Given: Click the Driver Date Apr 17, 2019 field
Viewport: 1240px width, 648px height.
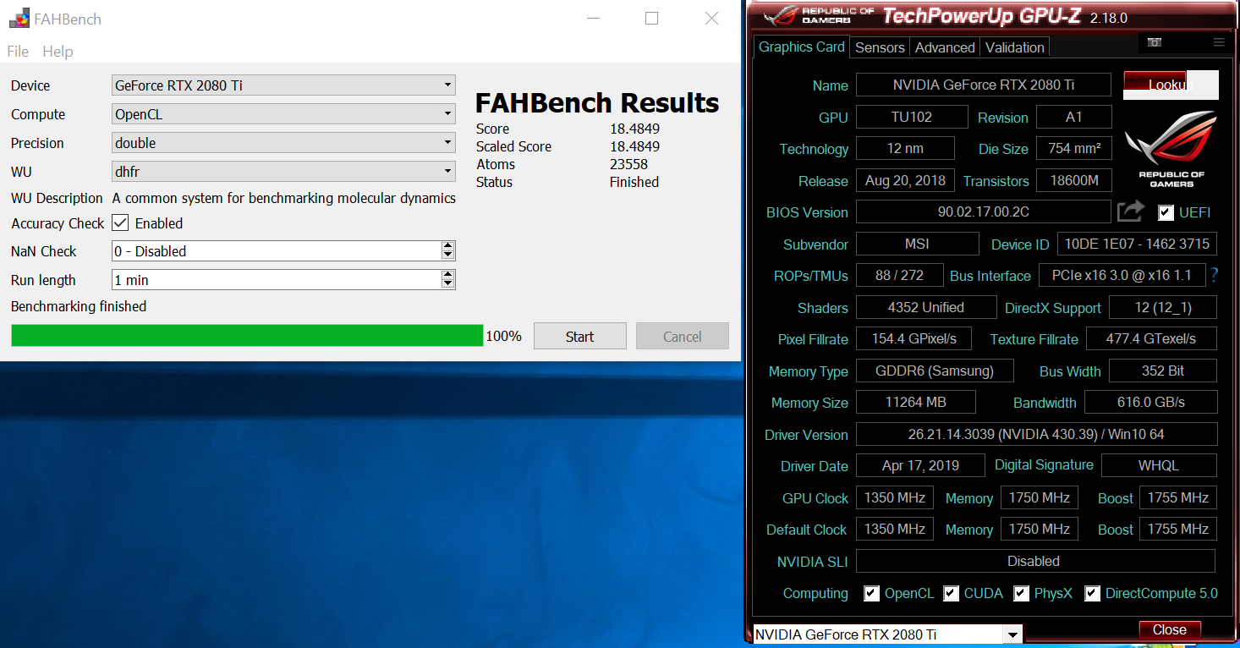Looking at the screenshot, I should click(920, 465).
